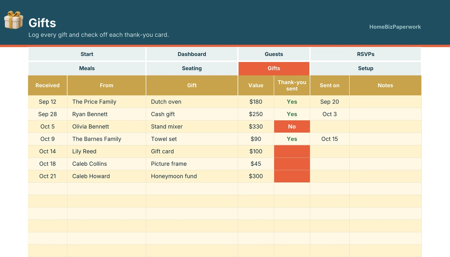This screenshot has width=450, height=257.
Task: Select the Thank-you sent column header
Action: pyautogui.click(x=292, y=85)
